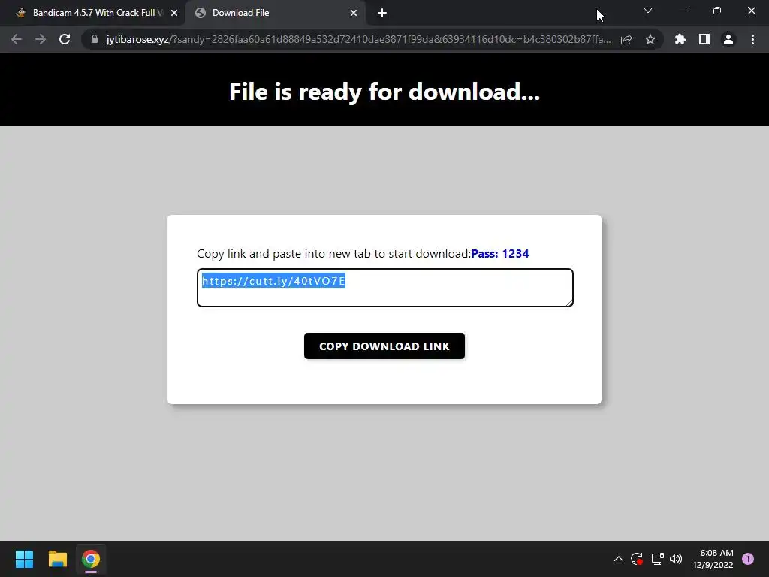This screenshot has height=577, width=769.
Task: Open network display tray icon
Action: (x=657, y=559)
